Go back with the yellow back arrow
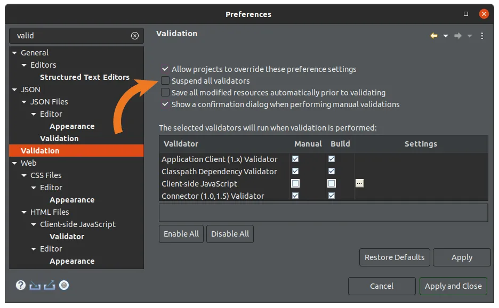This screenshot has height=308, width=499. pos(434,36)
